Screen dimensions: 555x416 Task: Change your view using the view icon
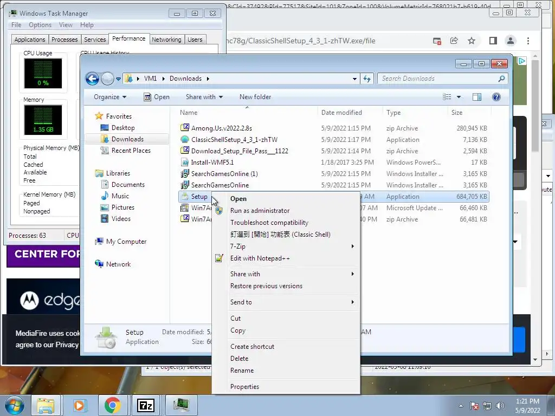pyautogui.click(x=447, y=97)
